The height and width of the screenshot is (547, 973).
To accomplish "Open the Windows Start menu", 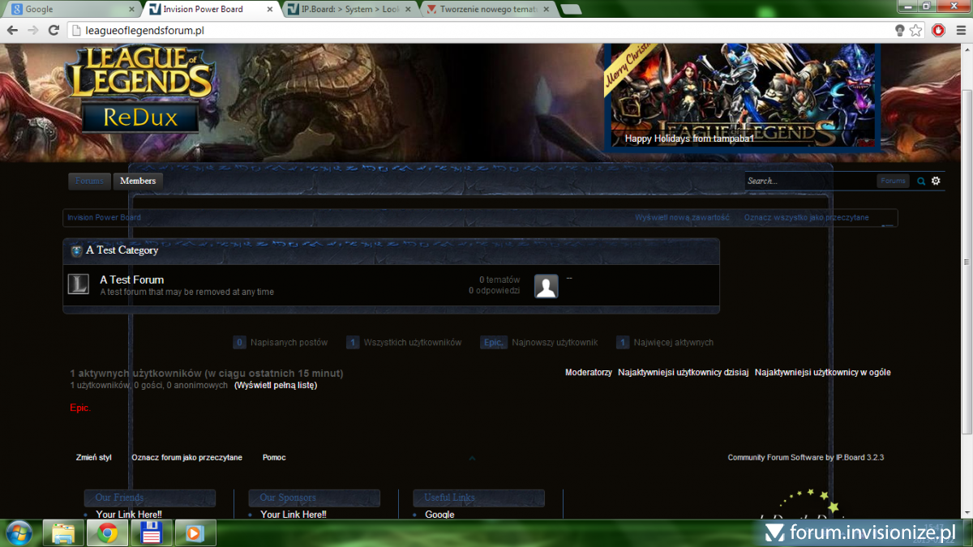I will pyautogui.click(x=18, y=532).
